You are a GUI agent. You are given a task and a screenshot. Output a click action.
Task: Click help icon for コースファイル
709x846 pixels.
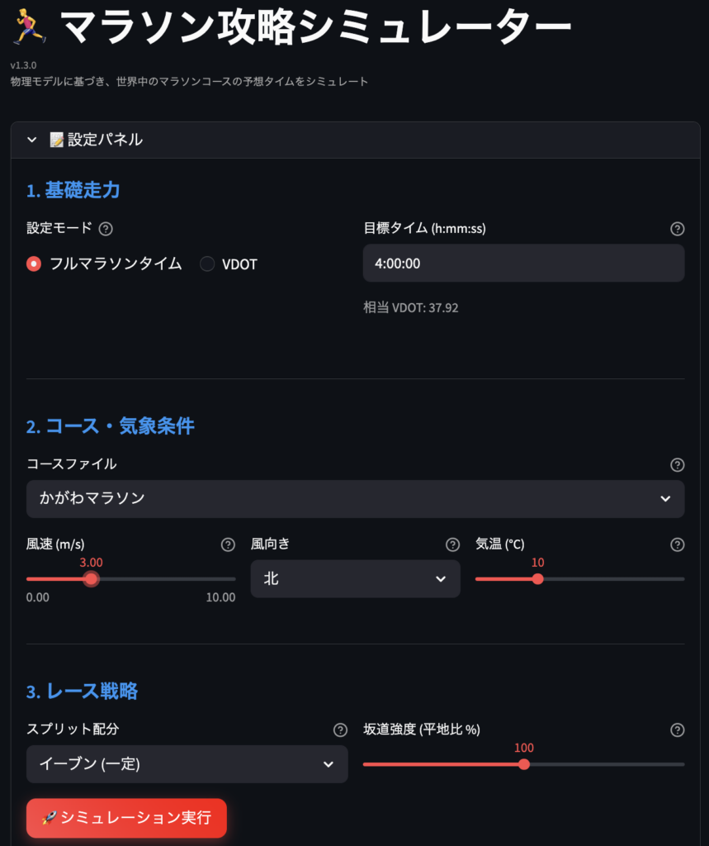(x=678, y=464)
